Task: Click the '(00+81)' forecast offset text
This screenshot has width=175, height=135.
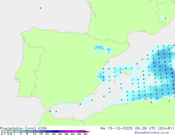Action: tap(166, 128)
